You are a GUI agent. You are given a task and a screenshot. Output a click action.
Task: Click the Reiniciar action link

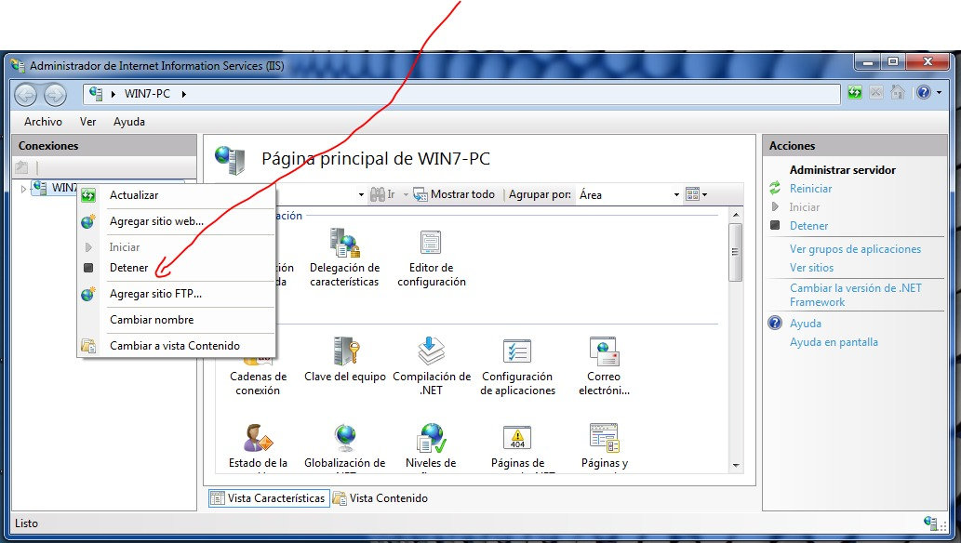point(810,189)
